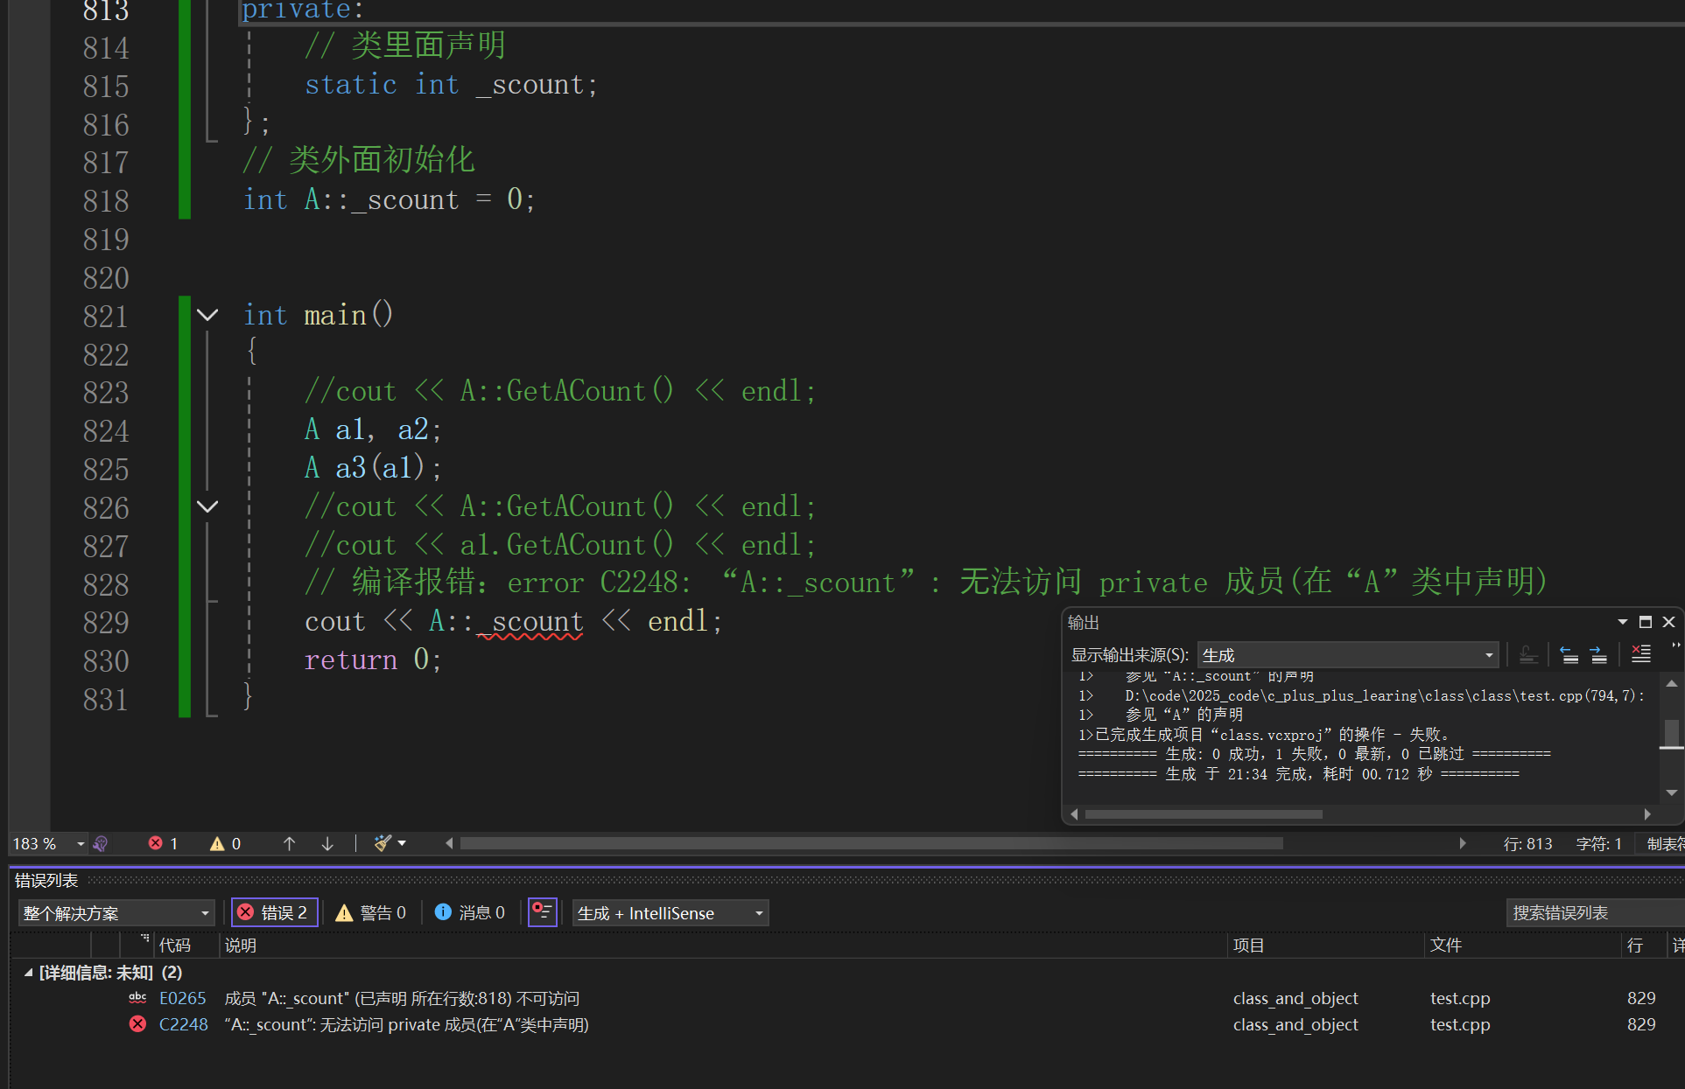Image resolution: width=1685 pixels, height=1089 pixels.
Task: Click the error count indicator in editor status bar
Action: [x=163, y=843]
